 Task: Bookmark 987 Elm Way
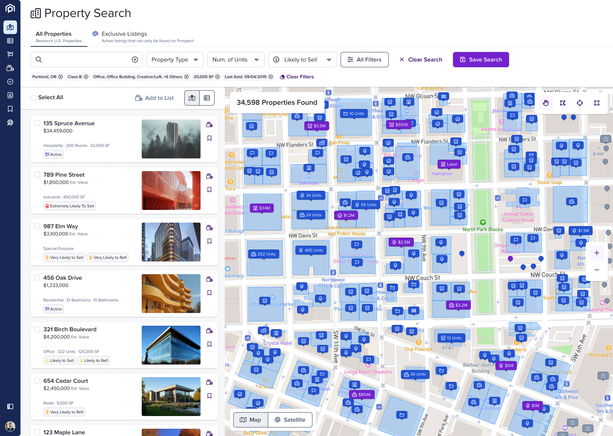209,241
